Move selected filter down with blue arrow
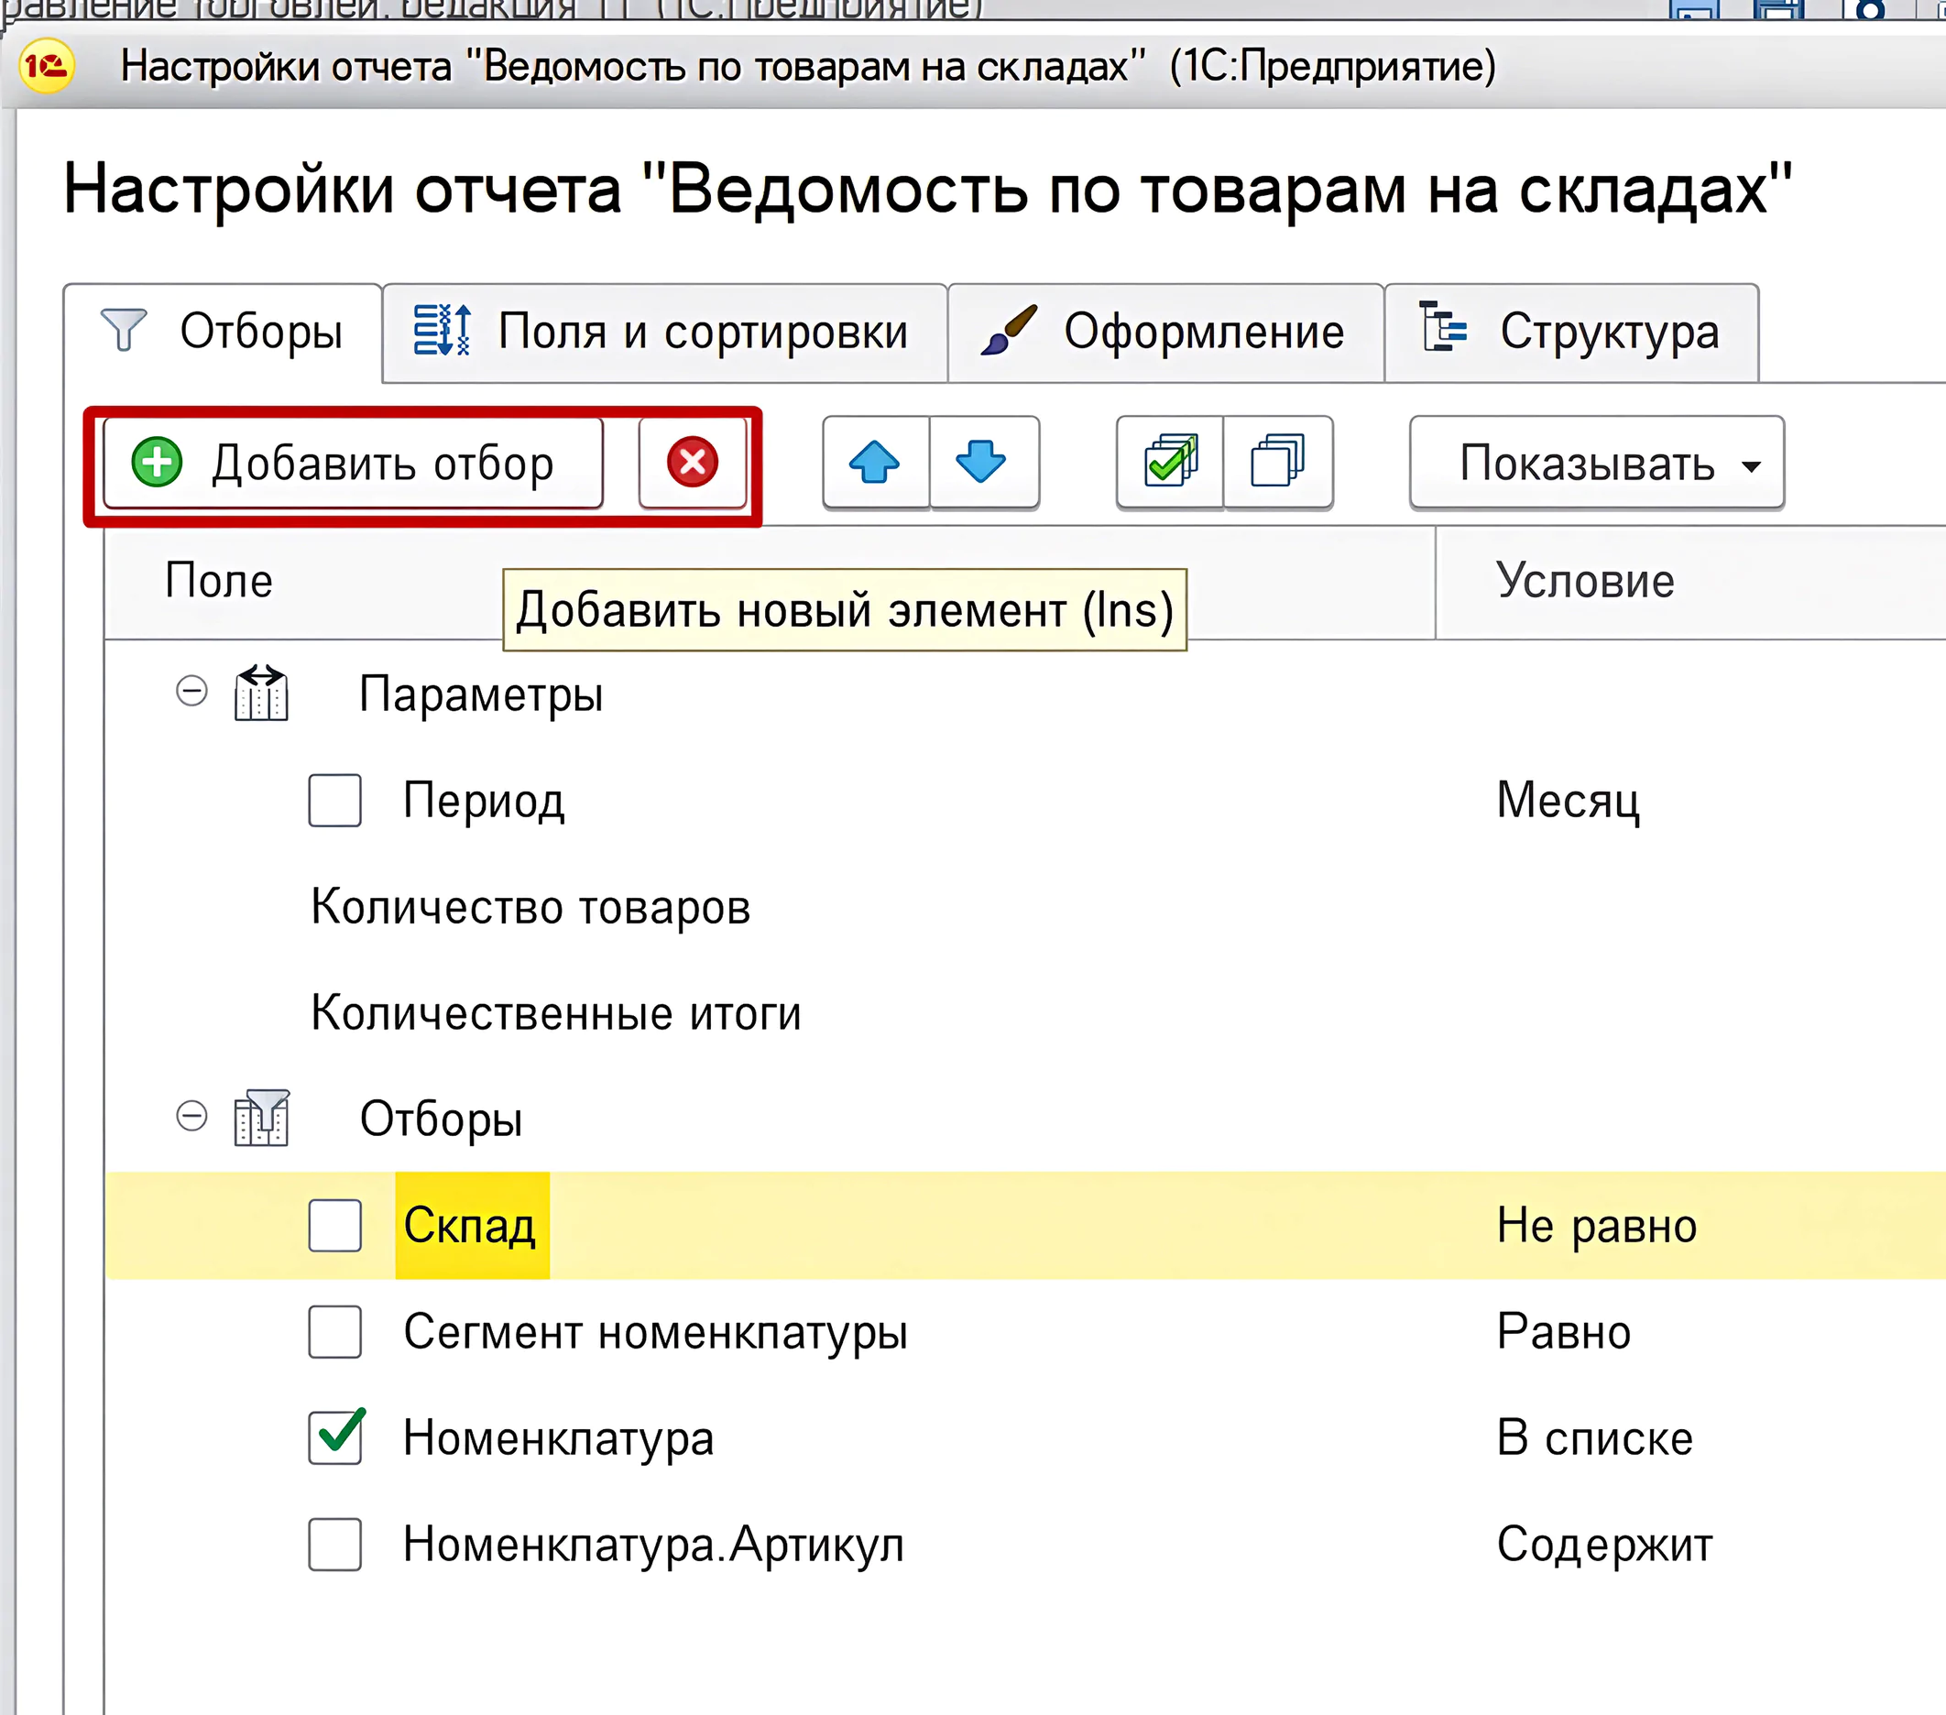Screen dimensions: 1946x1715 coord(982,464)
